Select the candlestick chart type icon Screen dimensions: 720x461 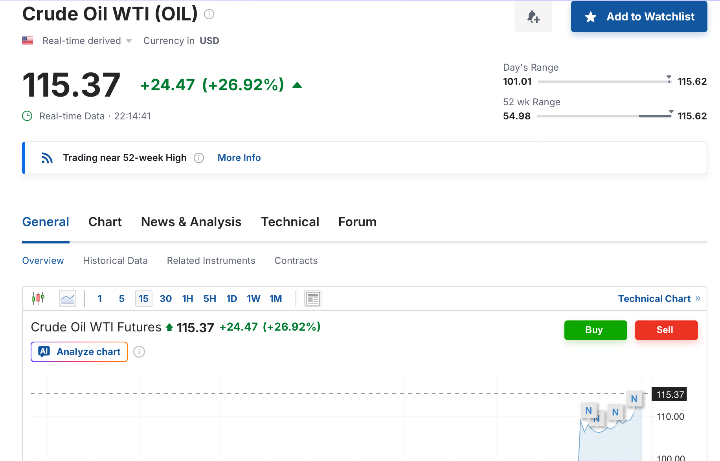coord(38,298)
